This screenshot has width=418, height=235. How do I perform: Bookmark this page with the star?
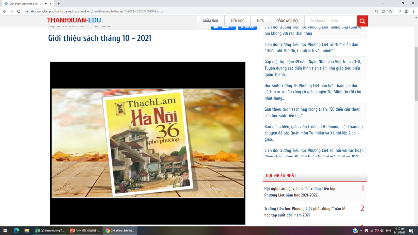pyautogui.click(x=391, y=11)
